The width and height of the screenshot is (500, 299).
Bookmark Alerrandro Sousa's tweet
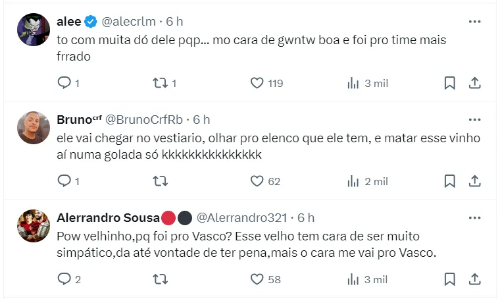(450, 279)
